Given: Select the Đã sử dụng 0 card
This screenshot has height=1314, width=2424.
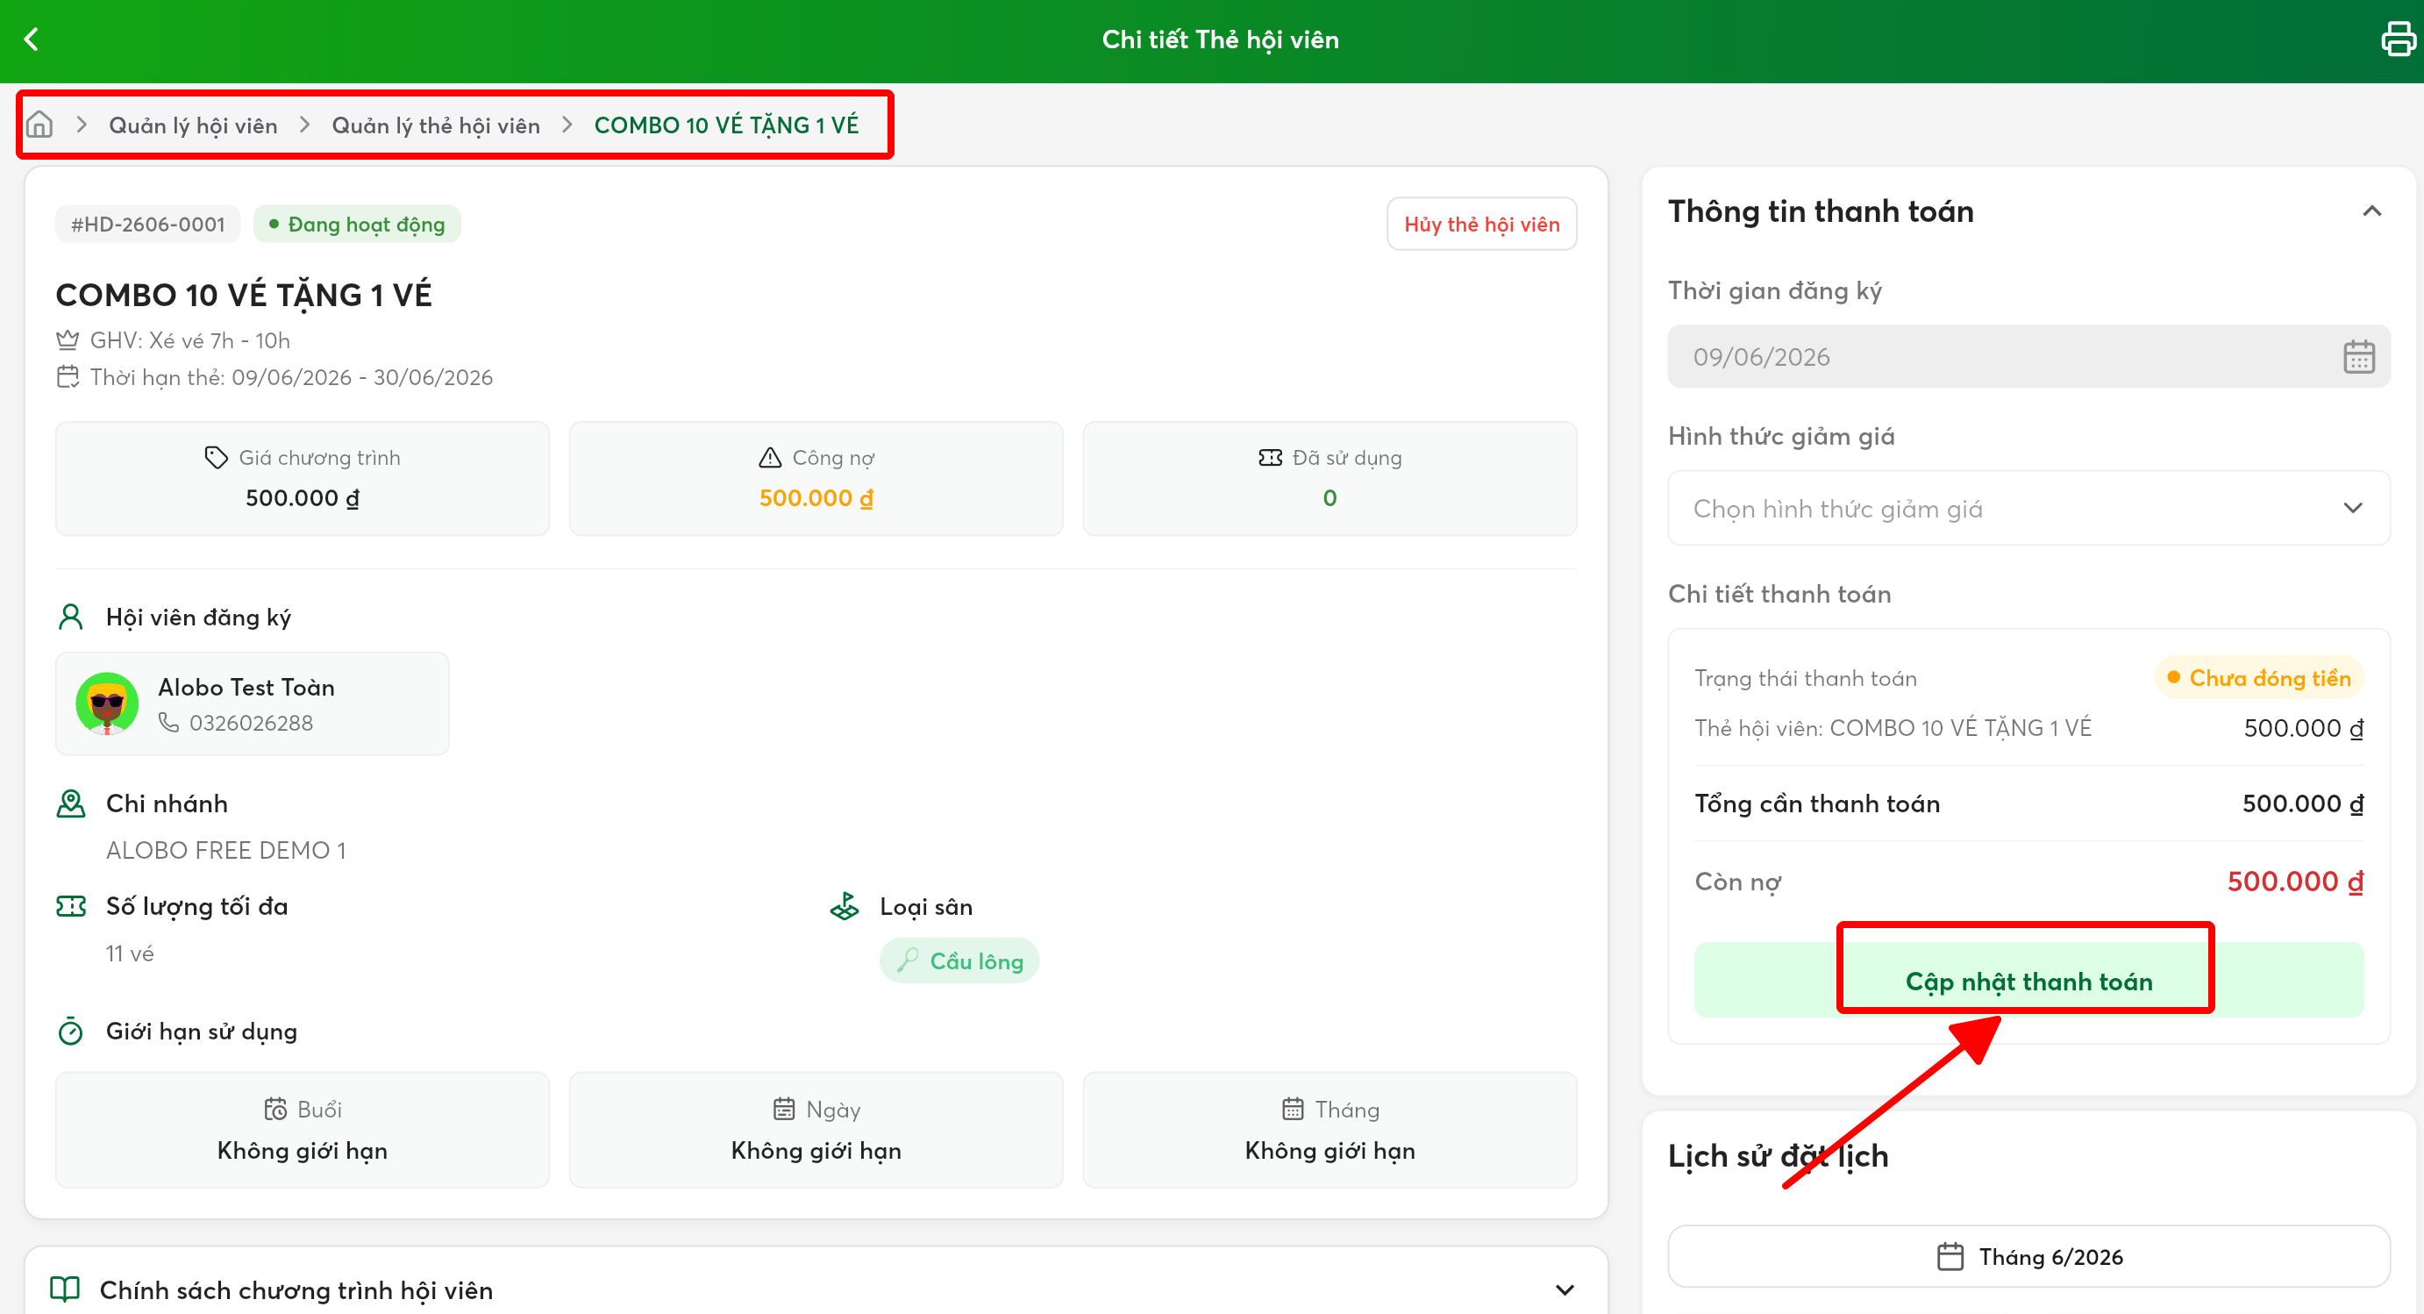Looking at the screenshot, I should [x=1329, y=478].
